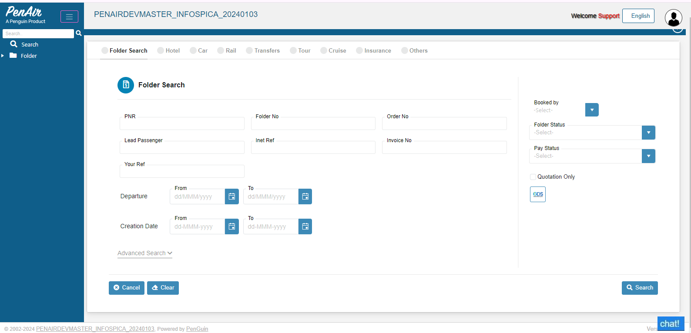Open the user profile avatar

coord(673,18)
